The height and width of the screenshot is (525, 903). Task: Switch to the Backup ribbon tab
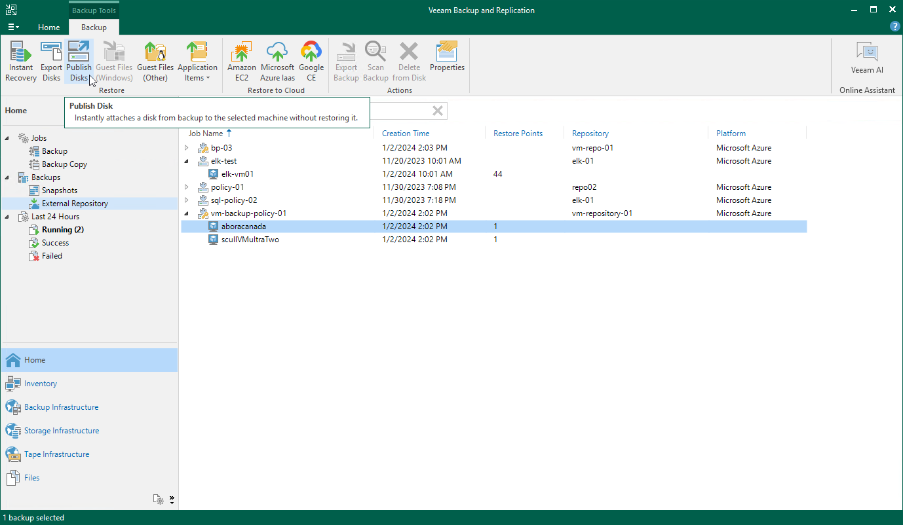click(94, 27)
